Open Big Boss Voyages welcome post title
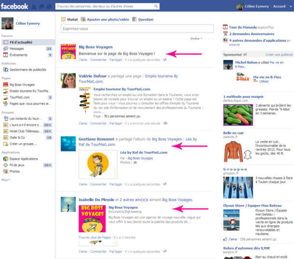Image resolution: width=294 pixels, height=259 pixels. click(96, 47)
